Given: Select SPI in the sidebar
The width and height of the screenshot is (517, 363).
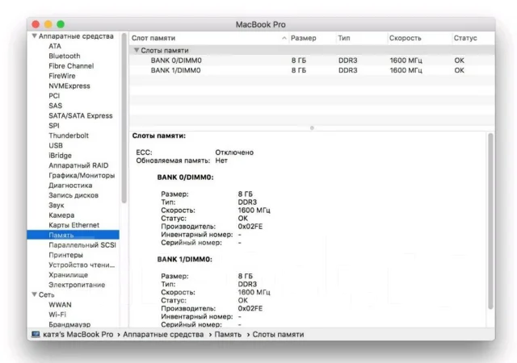Looking at the screenshot, I should coord(54,126).
